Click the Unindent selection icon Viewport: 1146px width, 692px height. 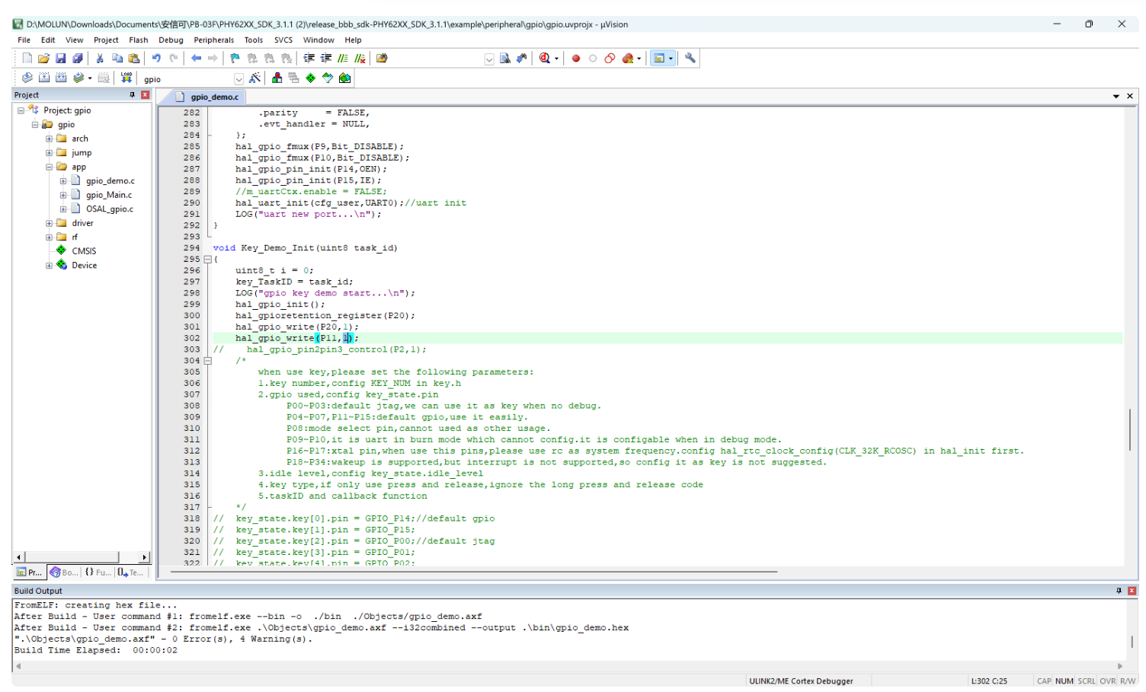click(x=326, y=58)
